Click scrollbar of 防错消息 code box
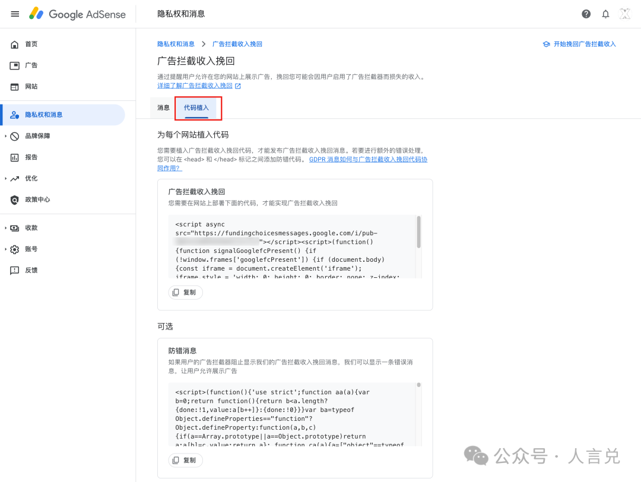 (418, 385)
